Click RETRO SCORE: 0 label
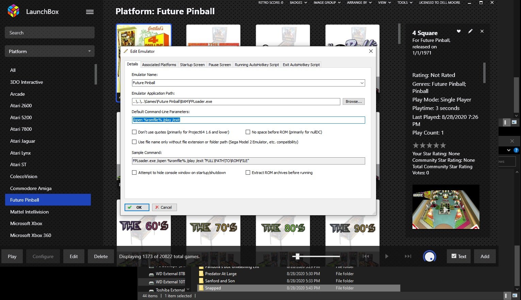This screenshot has height=300, width=521. (x=271, y=2)
